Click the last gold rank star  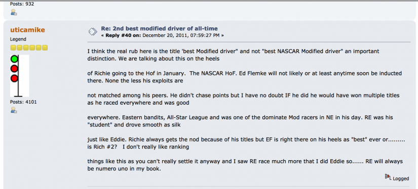(x=45, y=48)
